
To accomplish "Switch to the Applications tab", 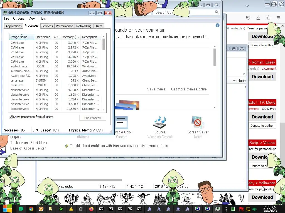I will pyautogui.click(x=13, y=26).
